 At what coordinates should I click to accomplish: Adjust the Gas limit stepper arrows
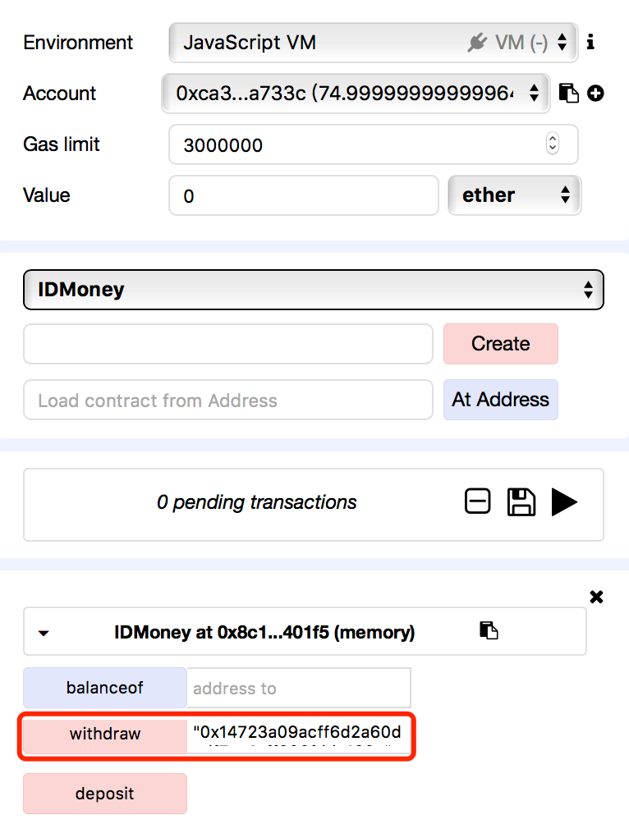pos(553,144)
